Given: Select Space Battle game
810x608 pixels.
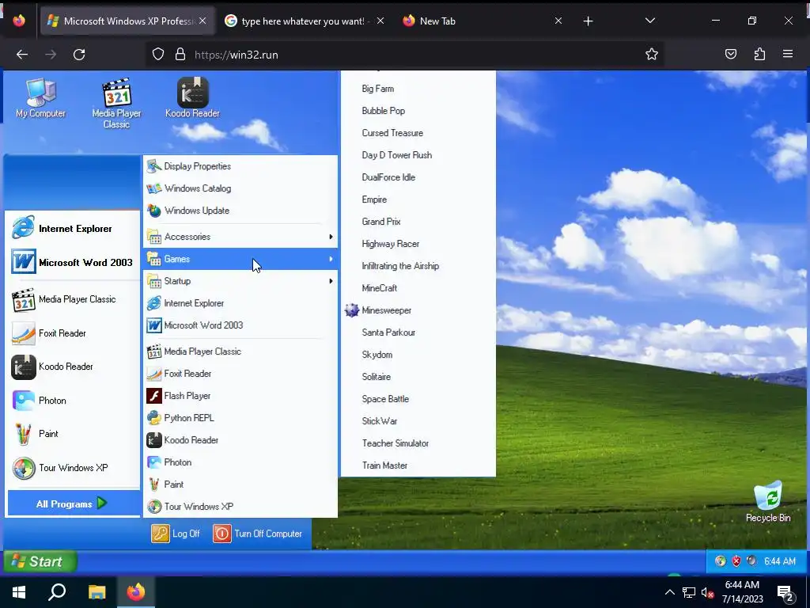Looking at the screenshot, I should click(x=418, y=399).
